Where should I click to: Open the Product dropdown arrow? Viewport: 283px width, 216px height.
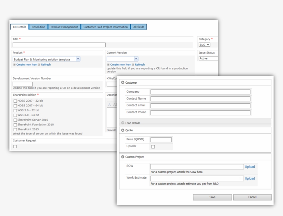click(x=78, y=59)
